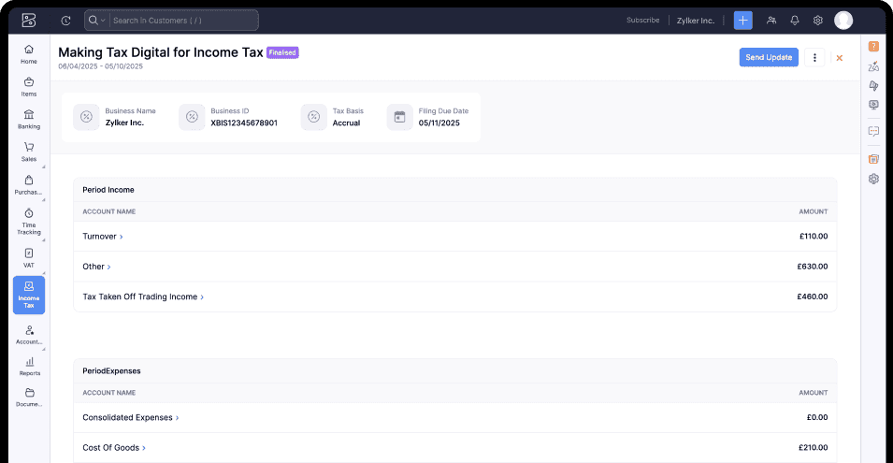
Task: Open the Zylker Inc. organization switcher
Action: [696, 21]
